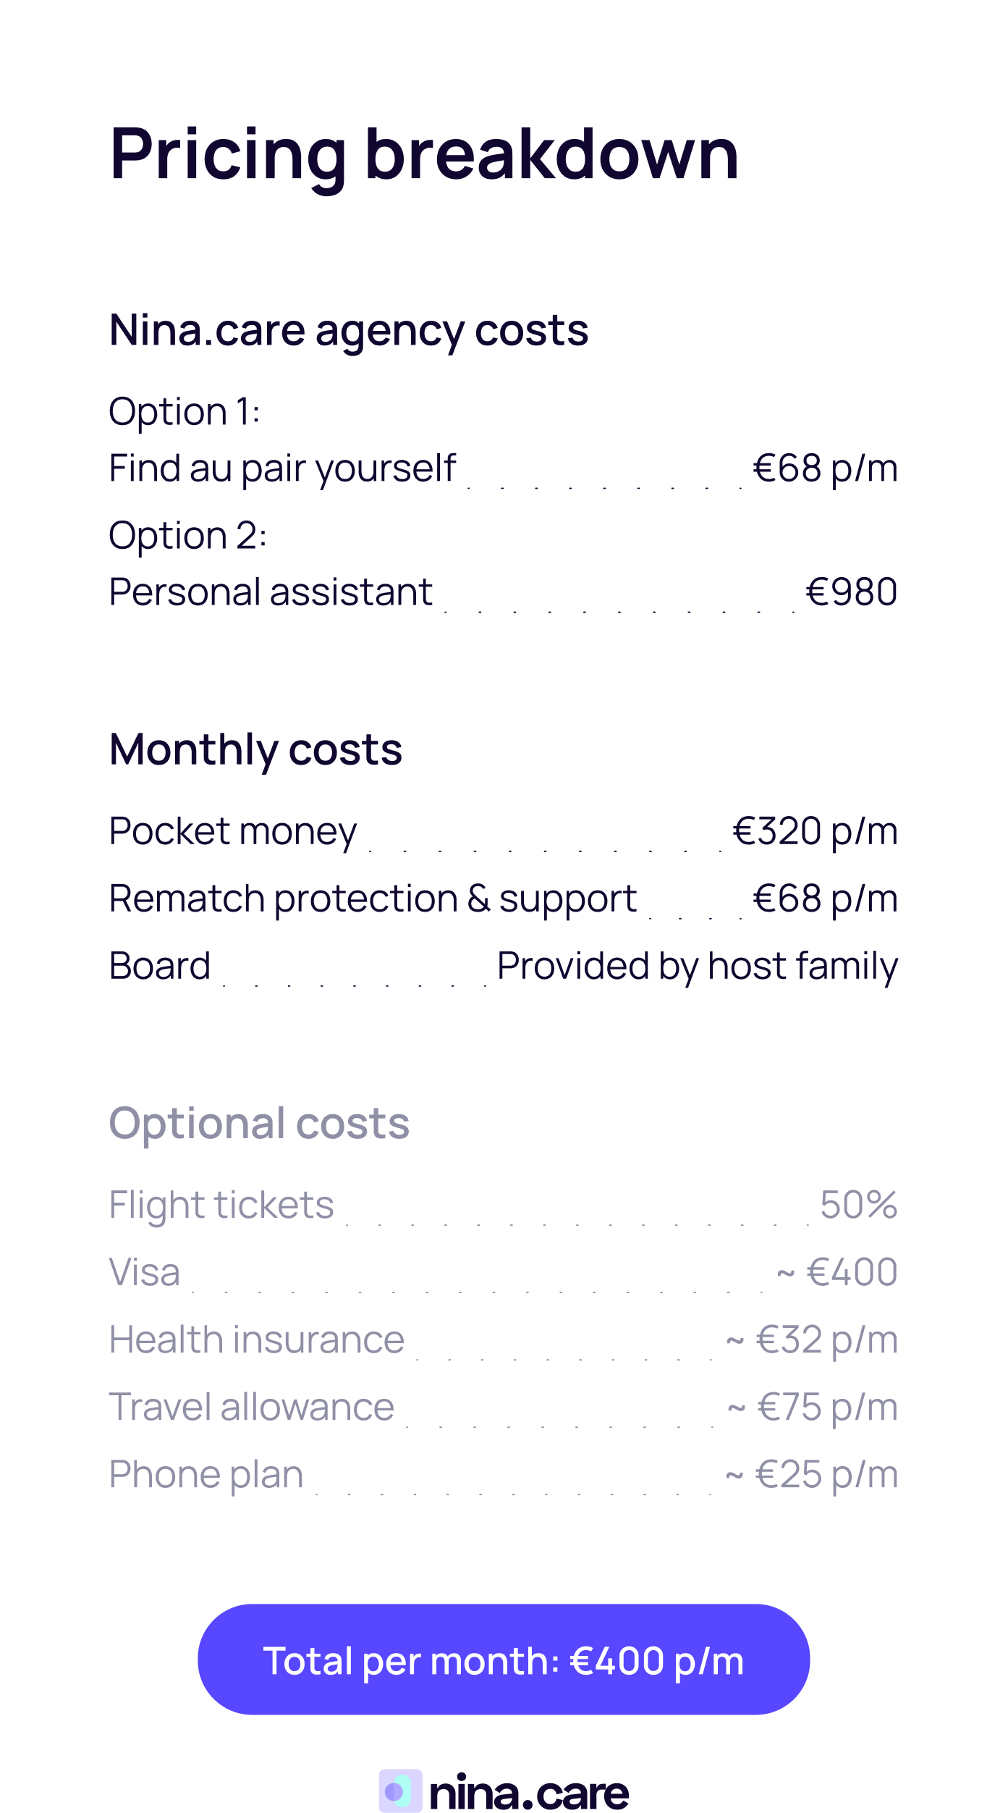Viewport: 1008px width, 1813px height.
Task: Click the Pricing breakdown title
Action: tap(424, 153)
